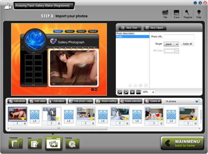Screen dimensions: 208x154
Task: Open the File folder icon
Action: coord(165,13)
